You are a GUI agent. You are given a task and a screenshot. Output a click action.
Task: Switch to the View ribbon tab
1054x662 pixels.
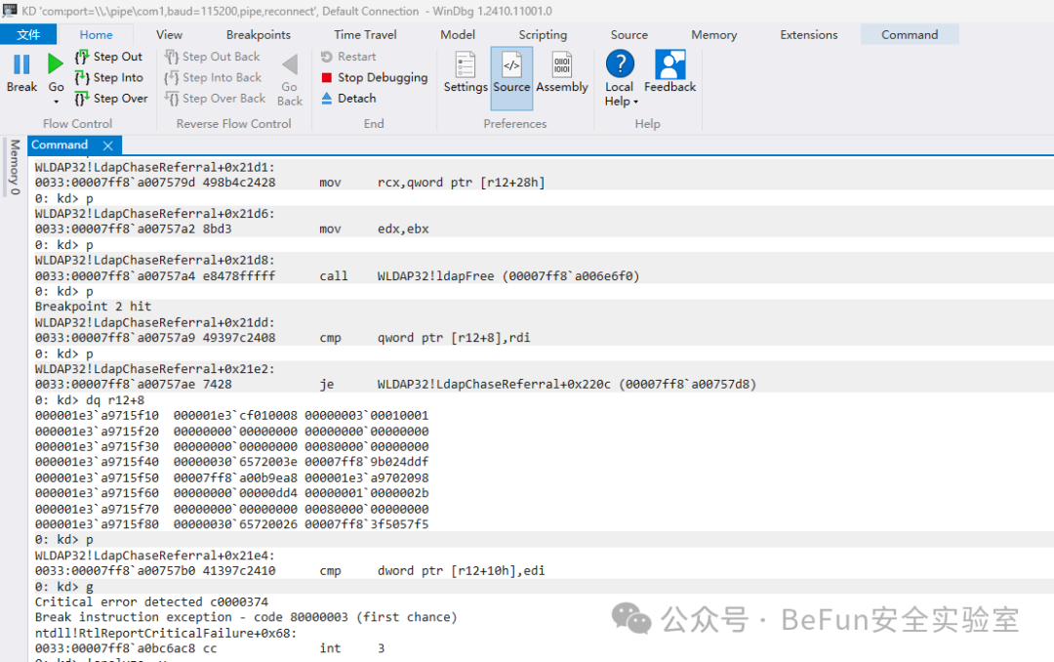point(169,34)
